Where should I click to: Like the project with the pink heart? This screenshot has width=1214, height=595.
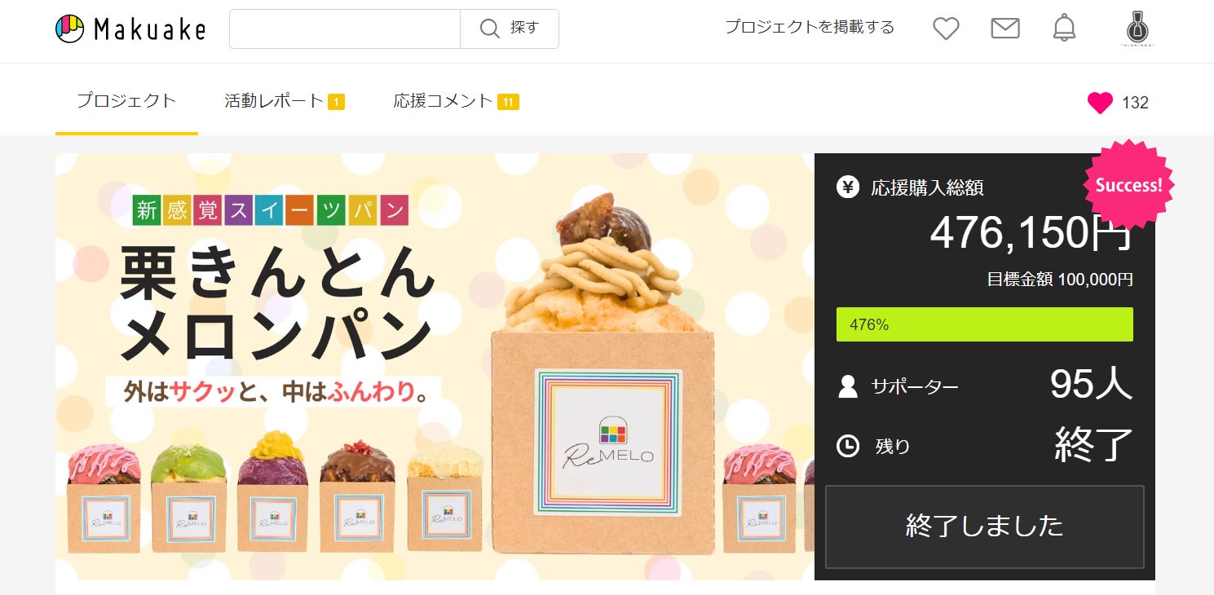1100,103
